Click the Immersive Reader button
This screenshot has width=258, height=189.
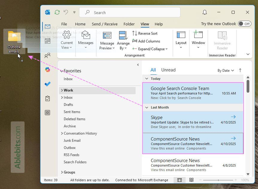[x=222, y=41]
